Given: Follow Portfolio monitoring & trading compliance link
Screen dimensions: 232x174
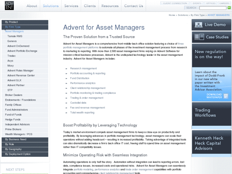Looking at the screenshot, I should point(93,93).
